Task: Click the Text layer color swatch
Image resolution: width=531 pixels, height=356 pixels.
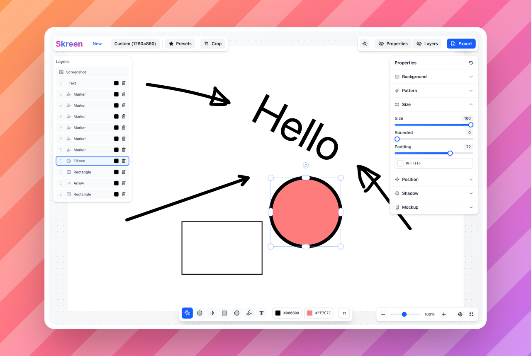Action: (116, 83)
